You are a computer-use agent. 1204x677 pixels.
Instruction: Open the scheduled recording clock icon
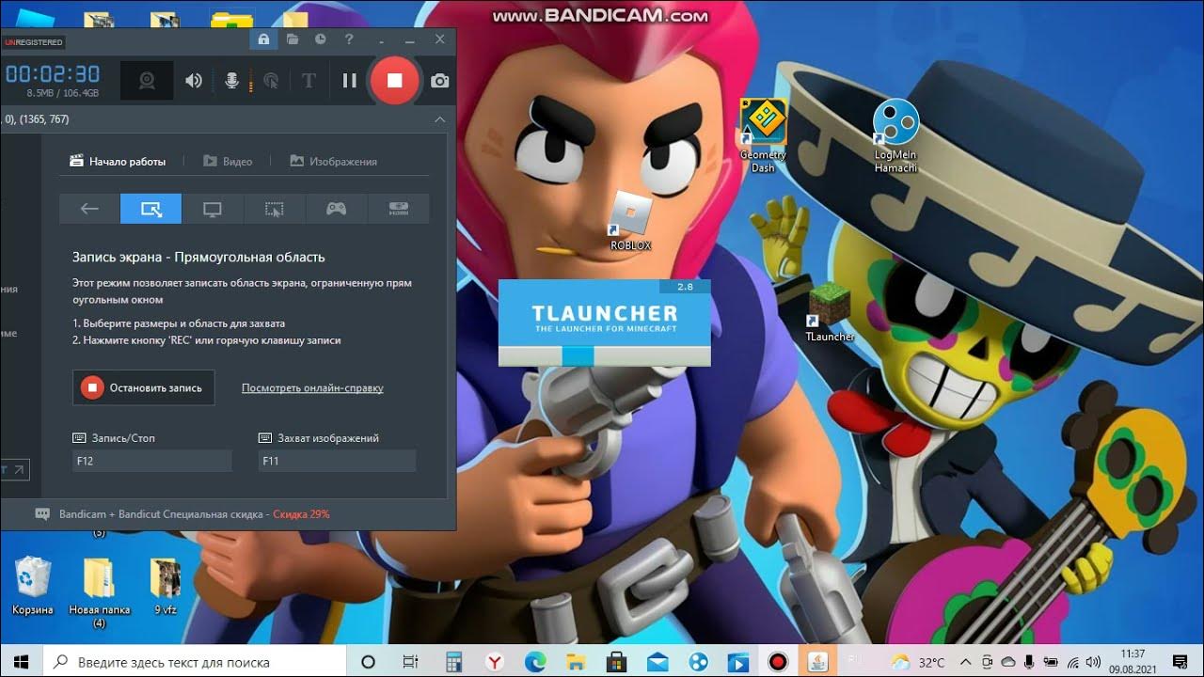click(320, 39)
